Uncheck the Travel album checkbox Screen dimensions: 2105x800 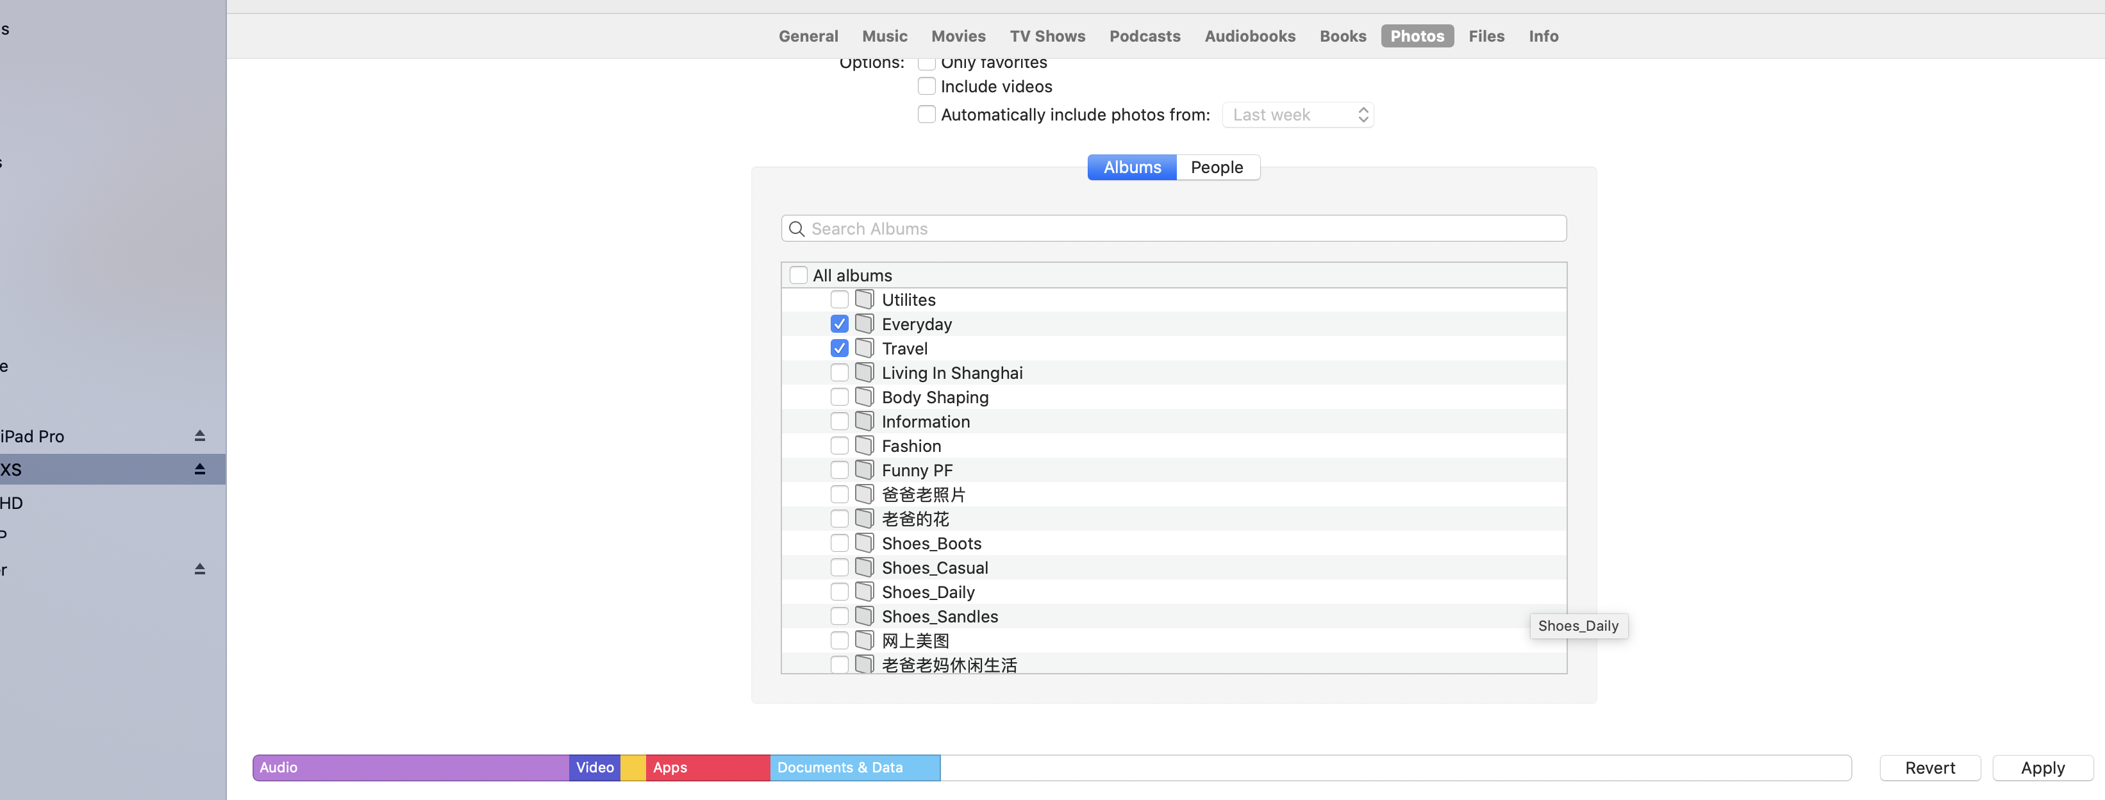click(839, 348)
